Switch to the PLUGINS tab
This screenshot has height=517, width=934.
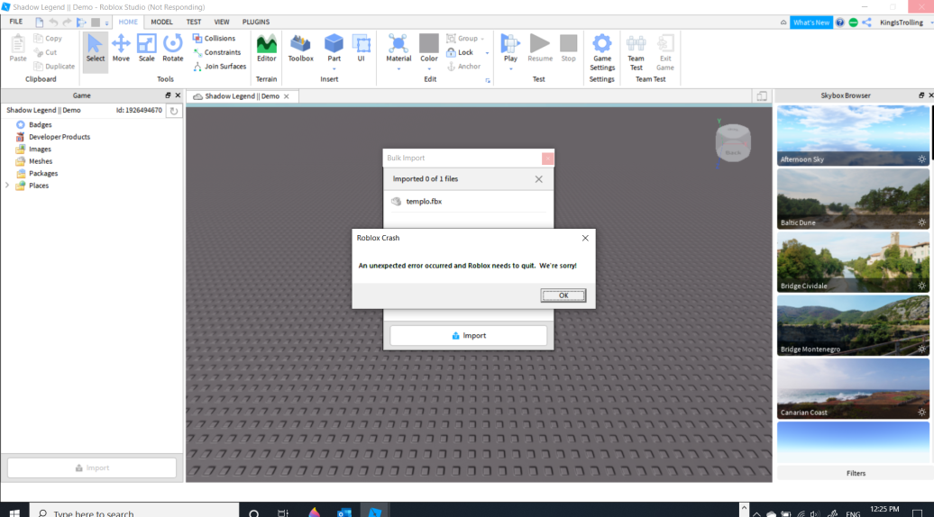[255, 22]
